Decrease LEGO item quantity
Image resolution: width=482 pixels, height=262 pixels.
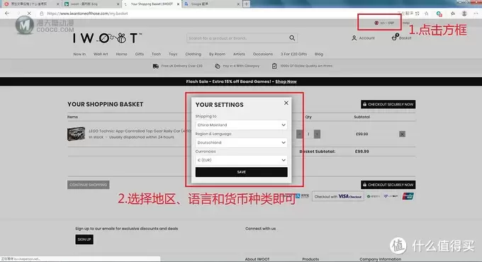299,134
